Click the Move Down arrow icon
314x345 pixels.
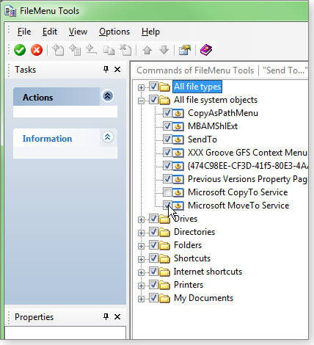point(164,50)
